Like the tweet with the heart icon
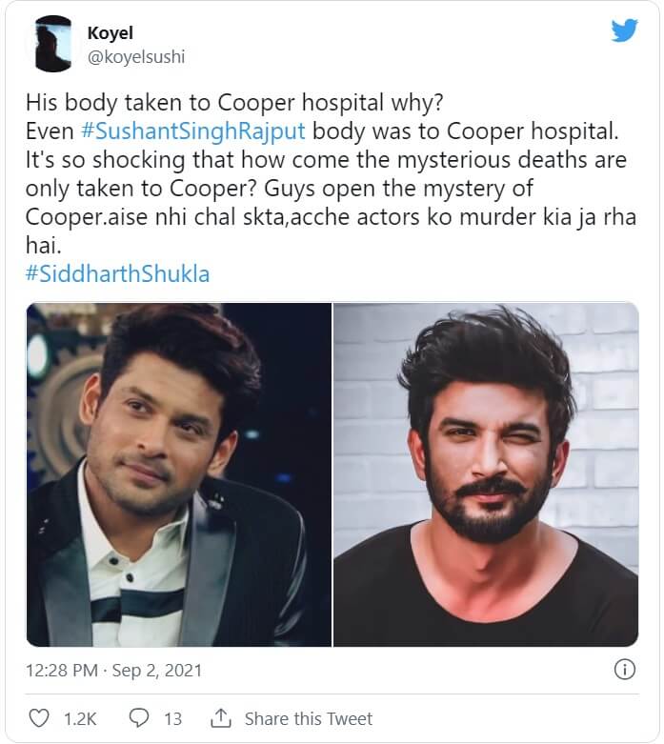 pos(40,718)
